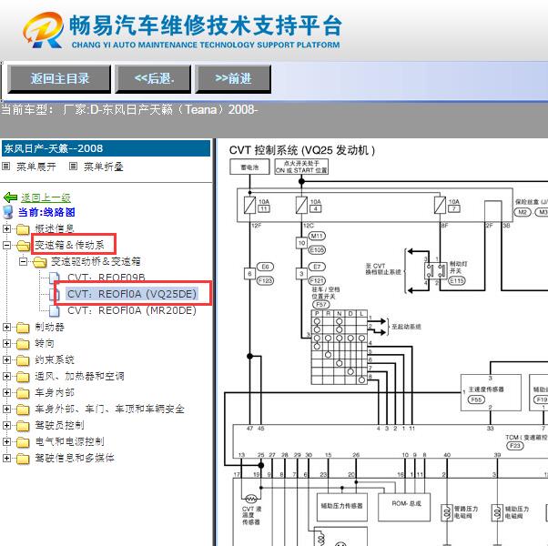Click the 东风日产-天籁--2008 header bar
The width and height of the screenshot is (548, 546).
[107, 148]
